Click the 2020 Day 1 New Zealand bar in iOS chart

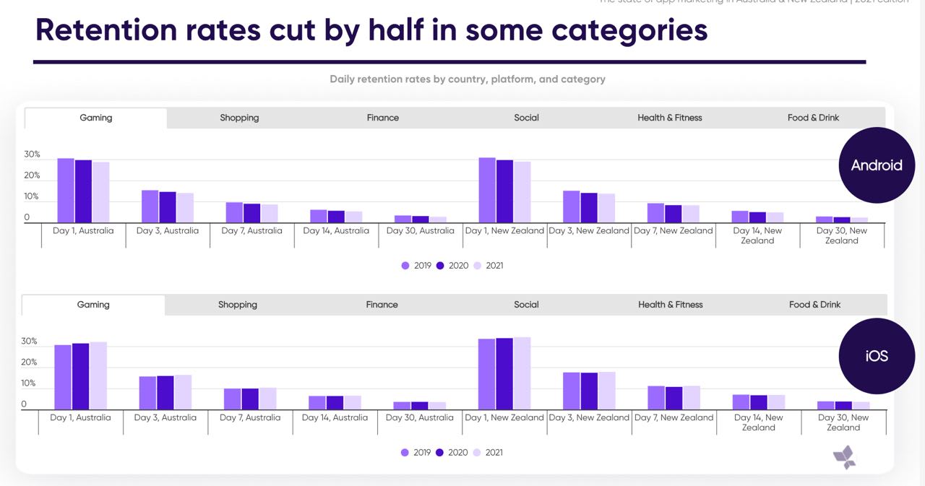(504, 373)
